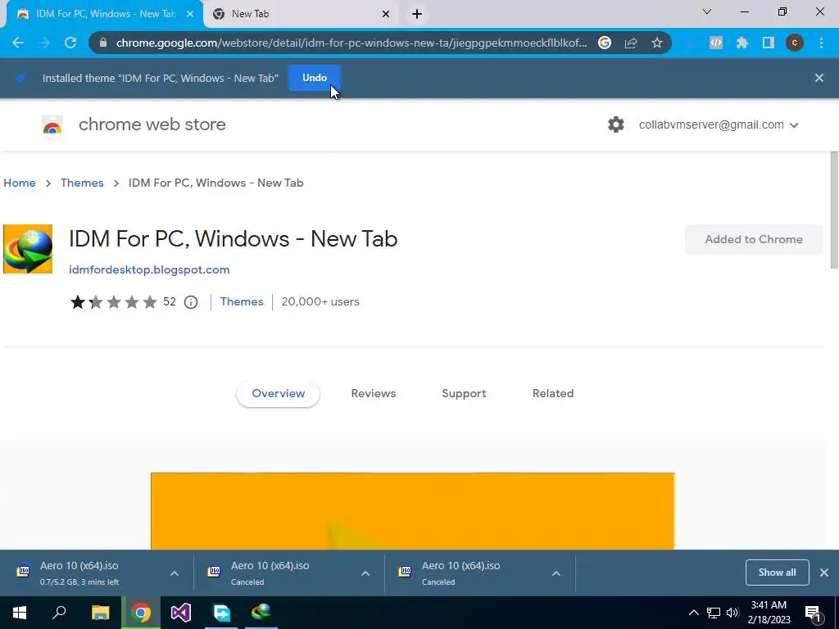Open the Reviews tab

pos(374,394)
